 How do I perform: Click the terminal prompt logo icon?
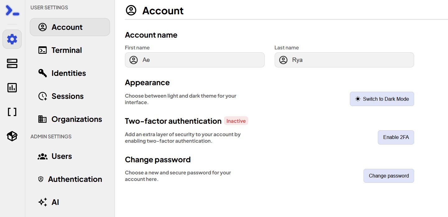[12, 11]
